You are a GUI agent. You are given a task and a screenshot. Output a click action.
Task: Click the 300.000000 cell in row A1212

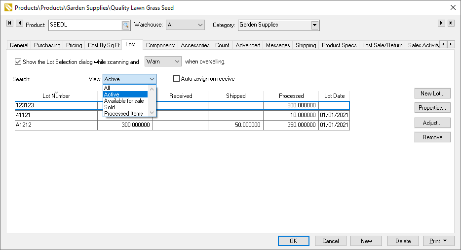pos(125,125)
